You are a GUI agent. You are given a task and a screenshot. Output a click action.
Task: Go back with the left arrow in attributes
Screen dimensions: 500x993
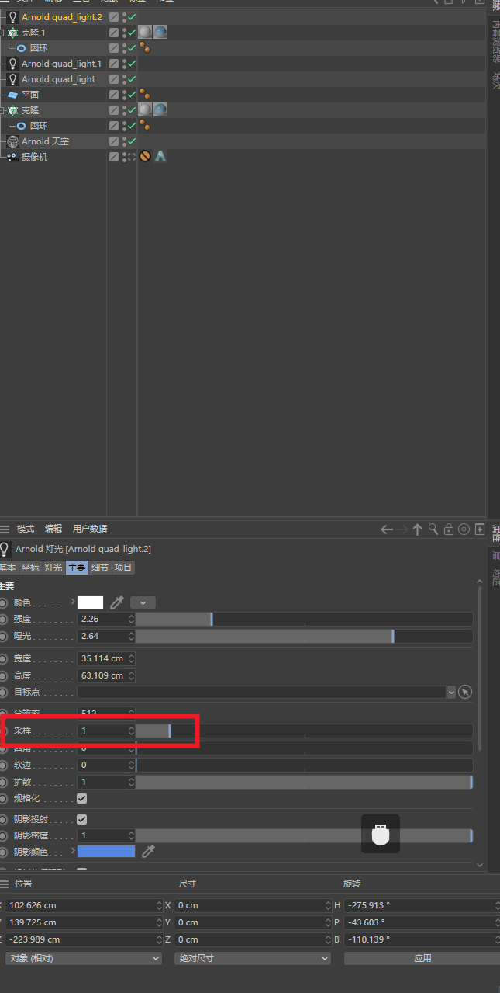click(x=387, y=529)
